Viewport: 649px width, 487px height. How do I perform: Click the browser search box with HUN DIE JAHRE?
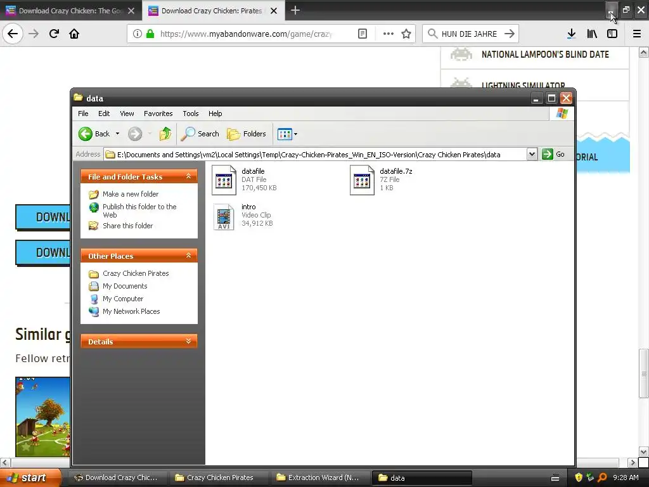point(470,34)
